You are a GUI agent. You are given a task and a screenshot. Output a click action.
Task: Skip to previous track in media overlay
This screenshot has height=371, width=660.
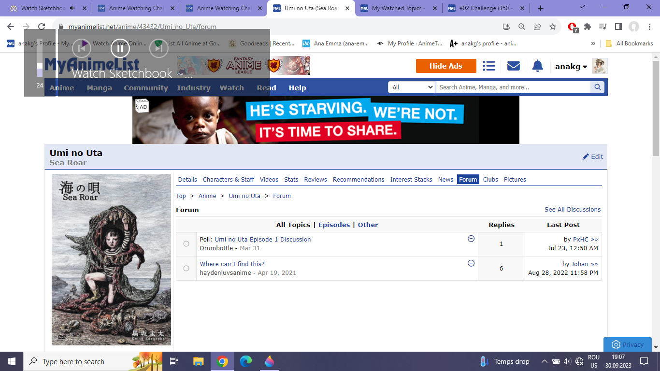(x=82, y=48)
